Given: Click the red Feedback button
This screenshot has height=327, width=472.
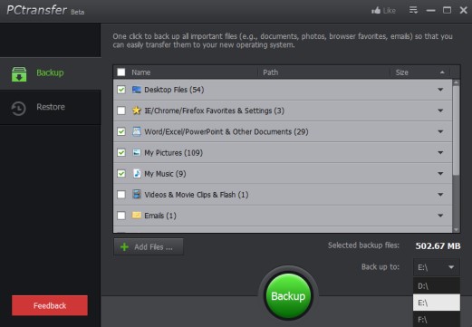Looking at the screenshot, I should 50,305.
